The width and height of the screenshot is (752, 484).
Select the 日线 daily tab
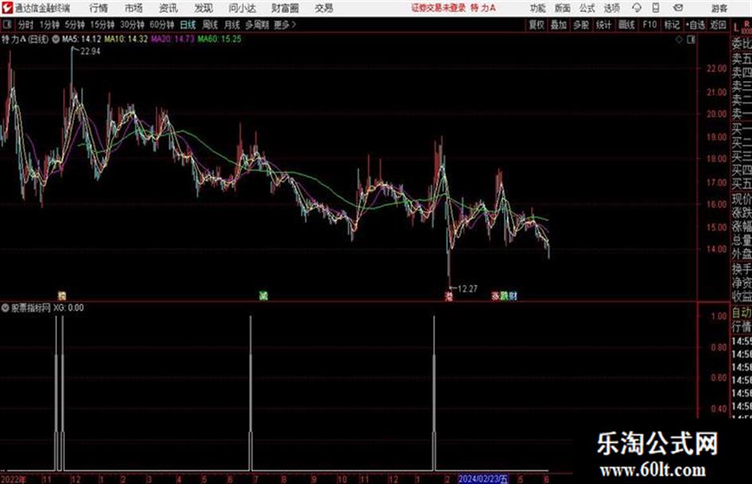point(188,25)
